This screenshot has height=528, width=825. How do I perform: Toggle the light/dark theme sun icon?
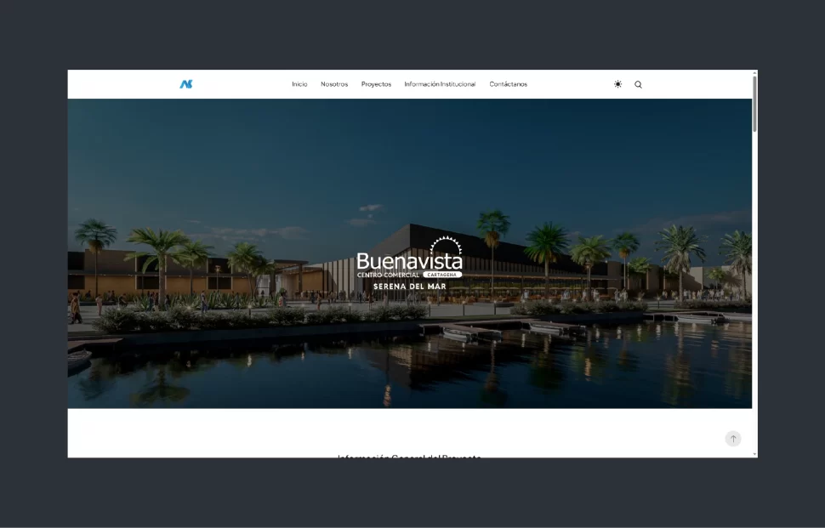tap(617, 84)
